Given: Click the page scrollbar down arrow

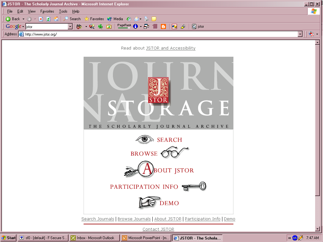Looking at the screenshot, I should pyautogui.click(x=318, y=229).
